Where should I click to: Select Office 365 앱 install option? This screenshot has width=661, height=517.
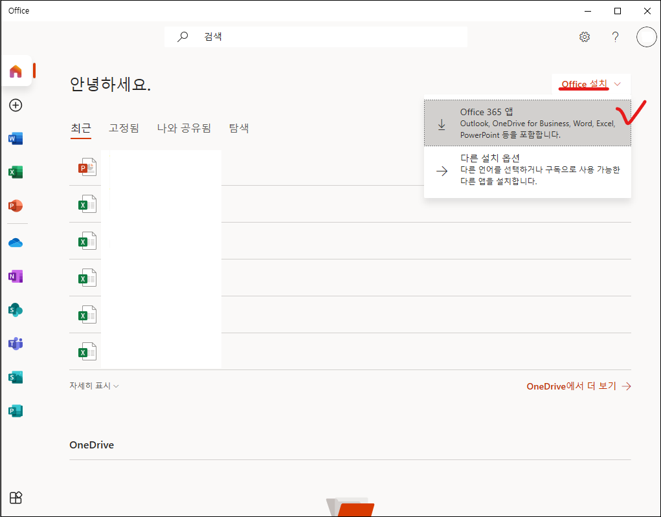click(x=528, y=123)
